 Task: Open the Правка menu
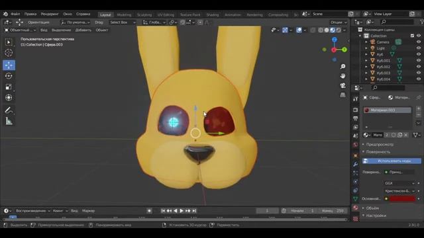30,14
